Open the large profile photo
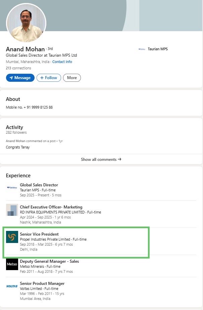Viewport: 203px width, 310px height. (x=26, y=23)
